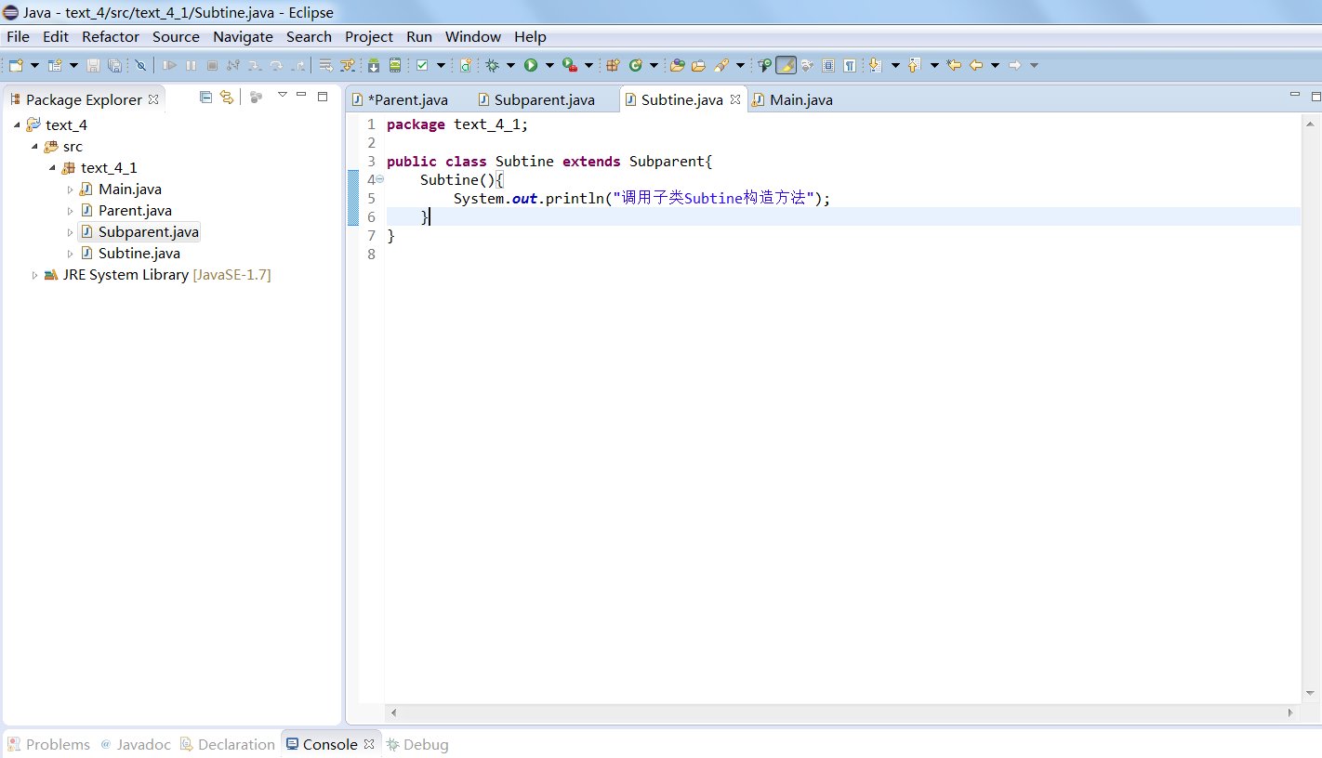Jump to Last Edit Location

point(954,65)
